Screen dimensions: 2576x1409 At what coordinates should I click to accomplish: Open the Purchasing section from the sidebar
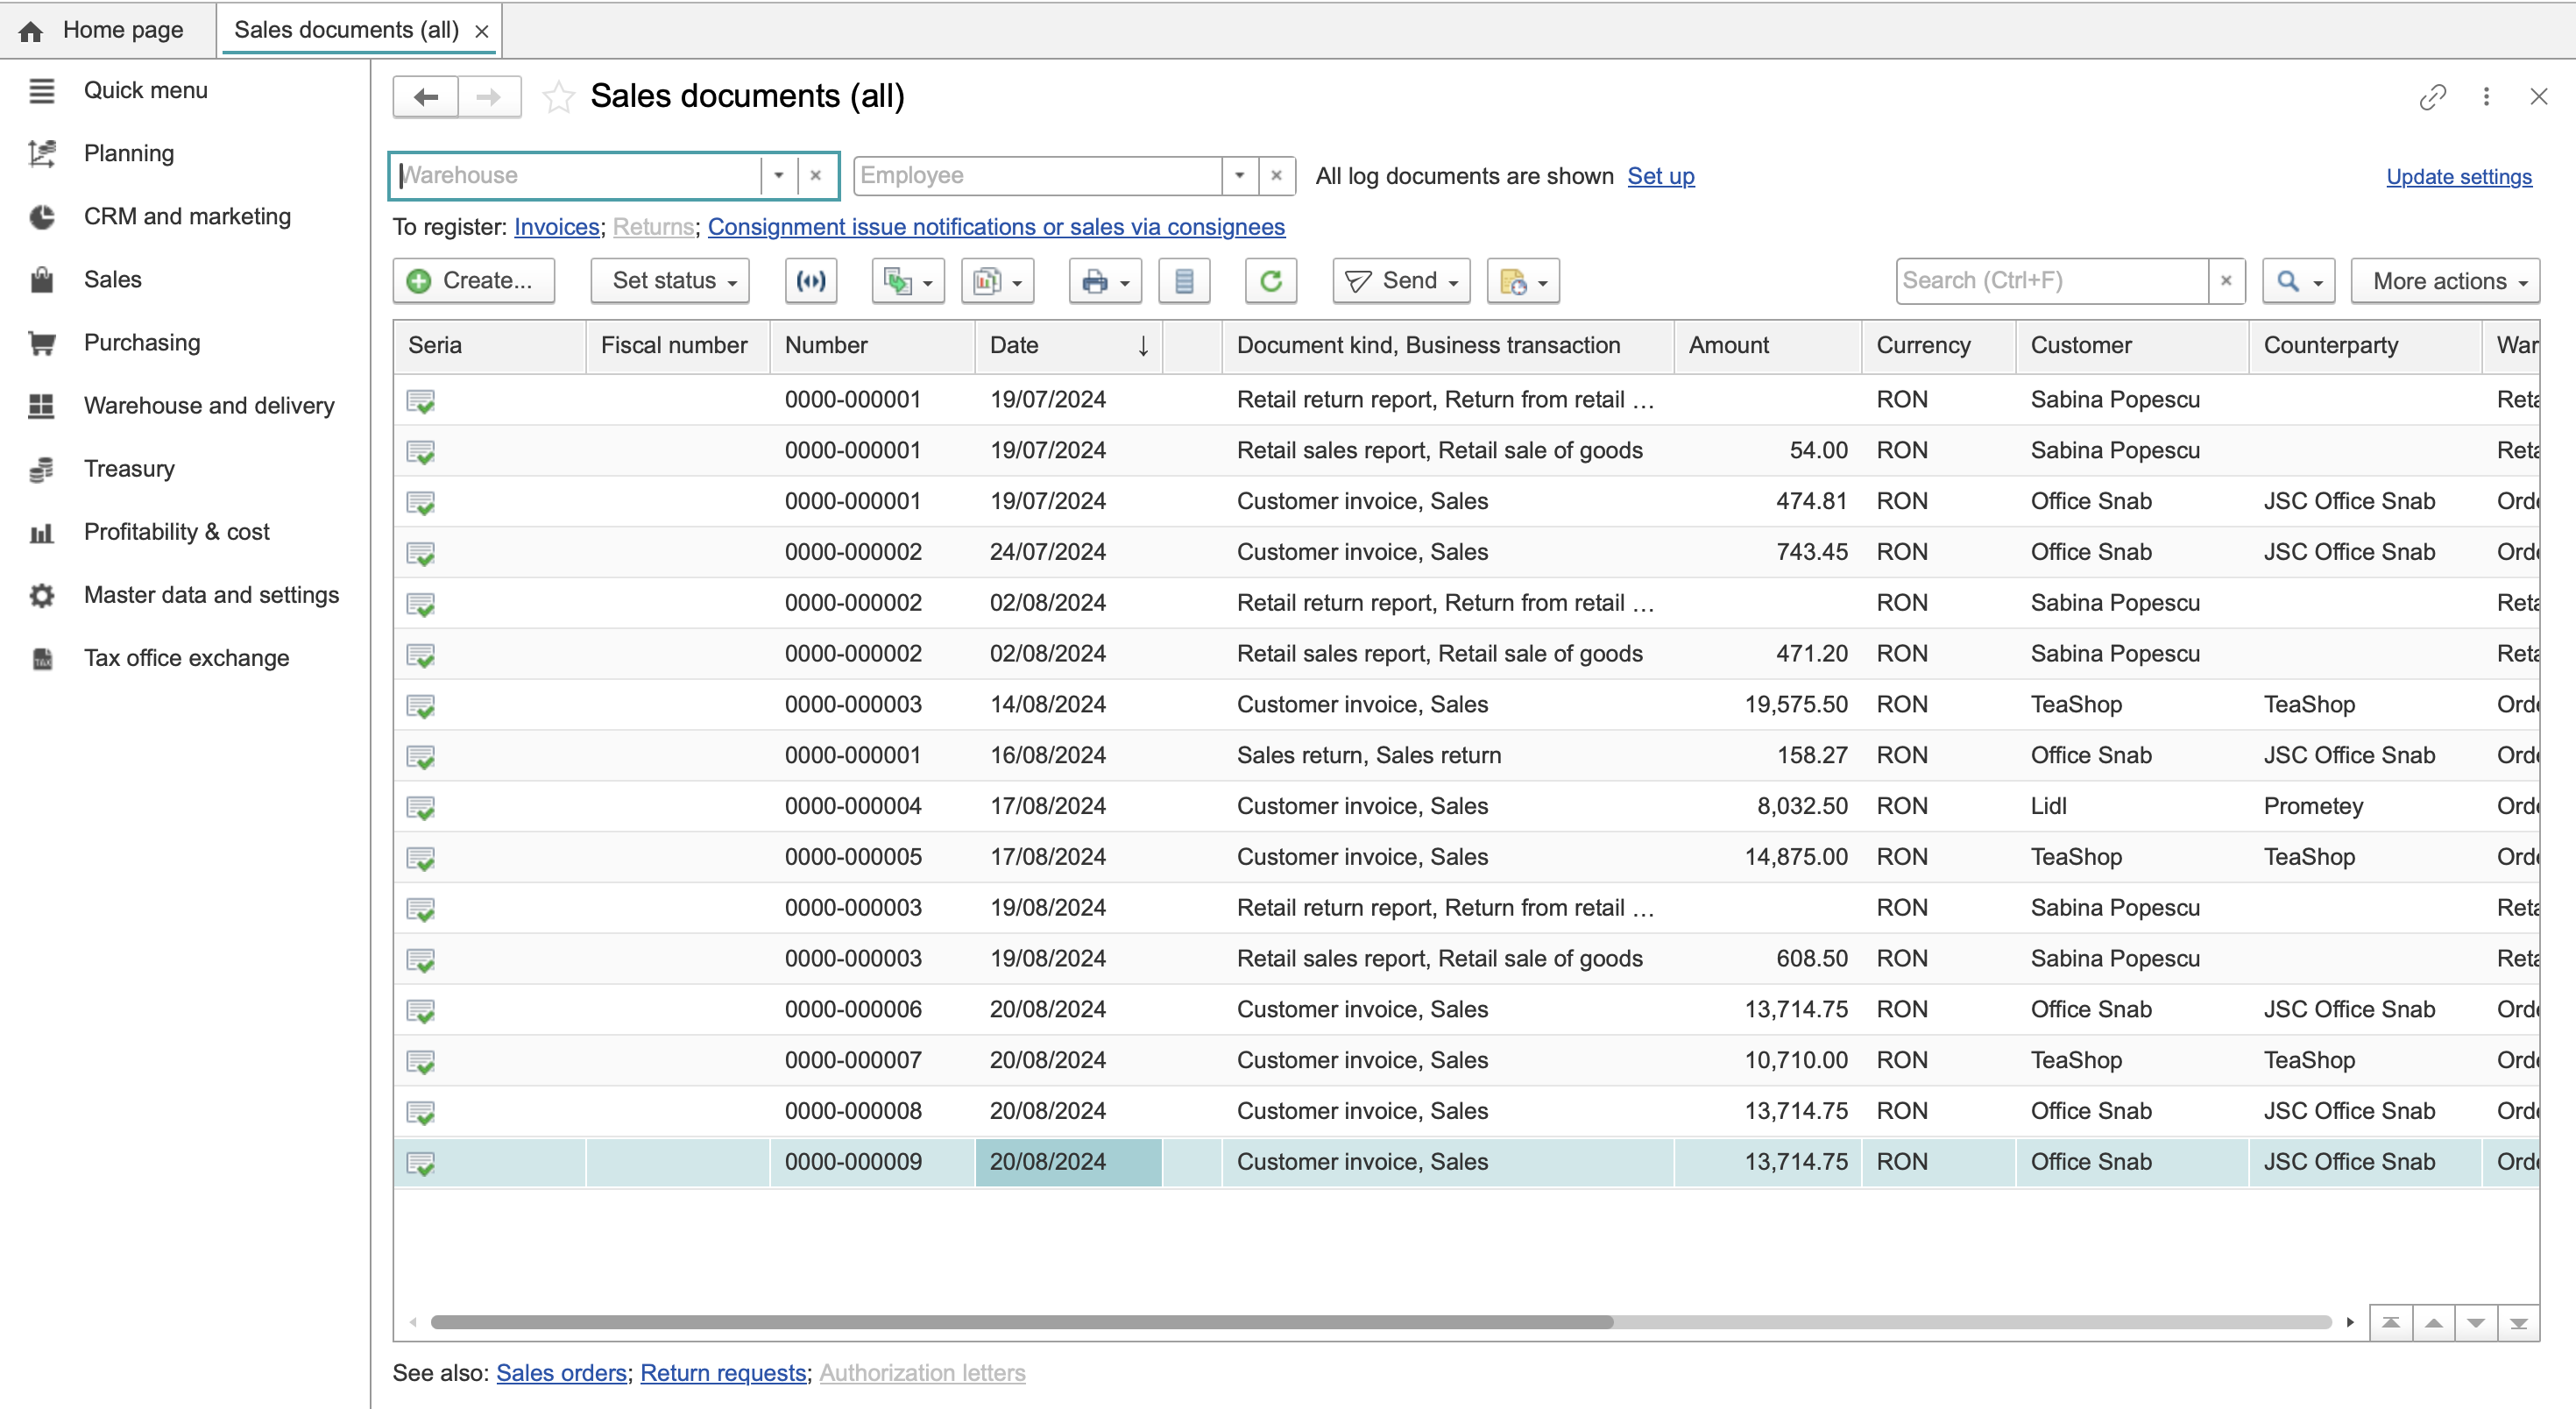[141, 342]
